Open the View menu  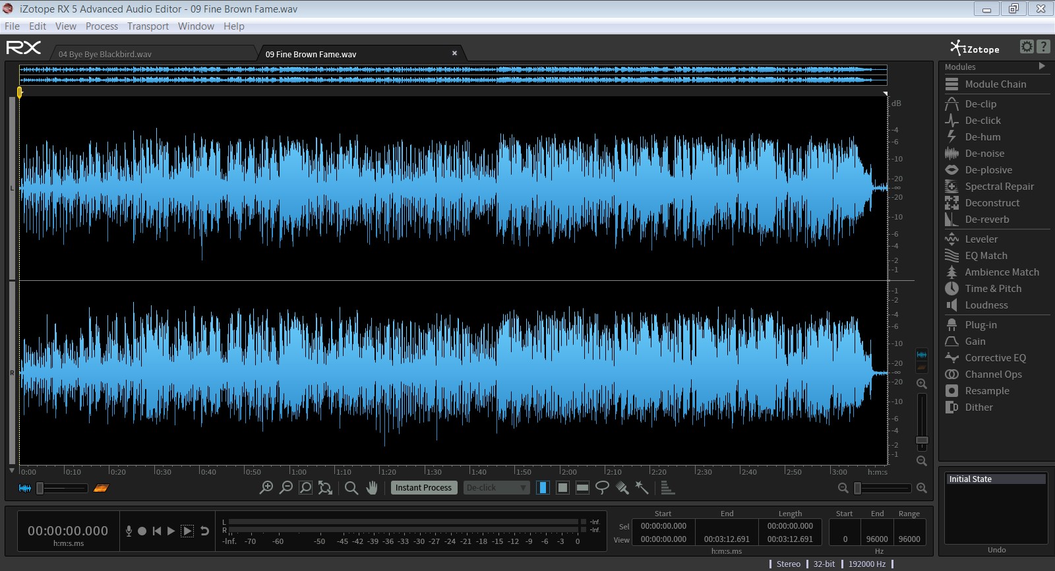(x=65, y=26)
